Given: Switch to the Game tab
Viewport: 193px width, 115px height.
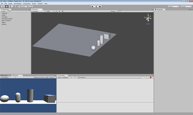Looking at the screenshot, I should [17, 75].
